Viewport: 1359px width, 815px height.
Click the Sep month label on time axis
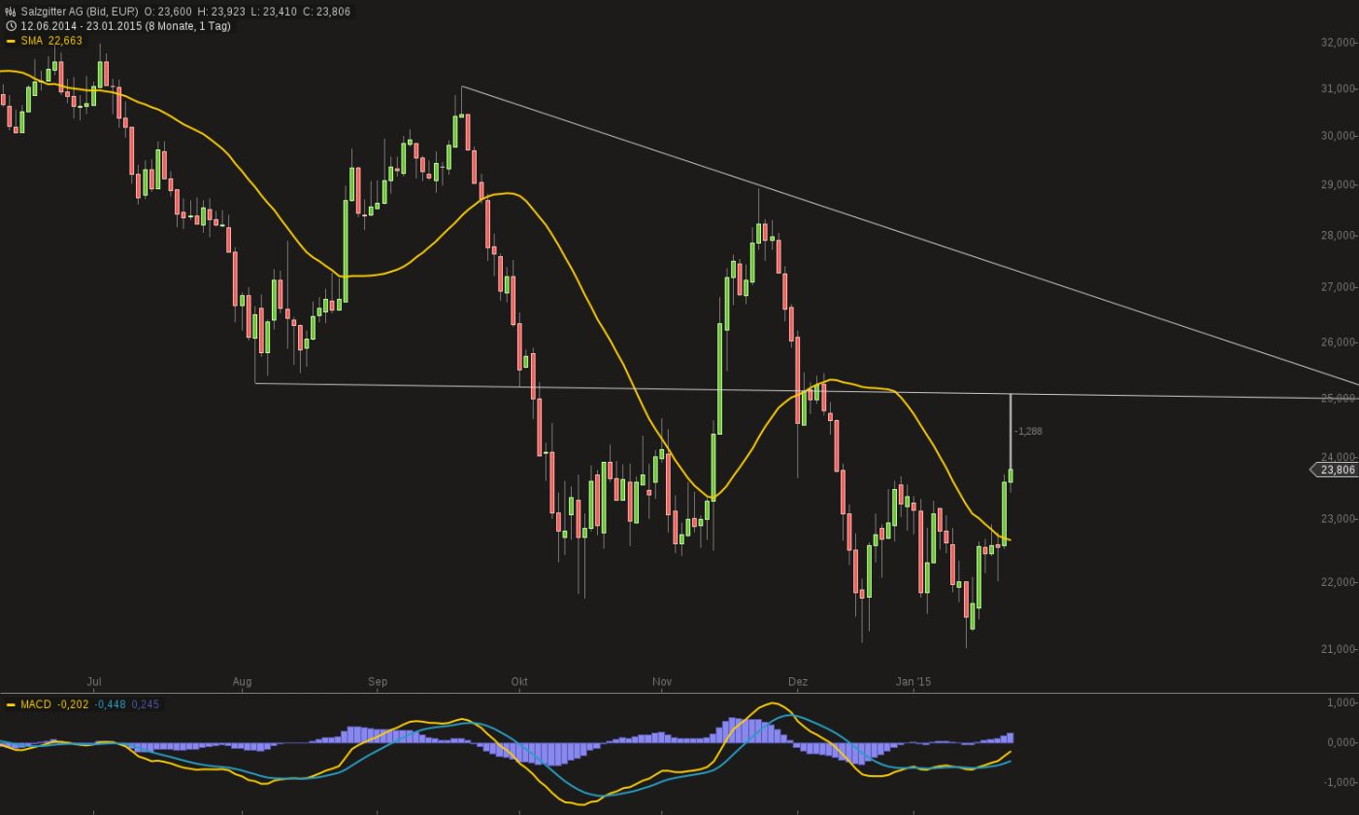click(378, 682)
